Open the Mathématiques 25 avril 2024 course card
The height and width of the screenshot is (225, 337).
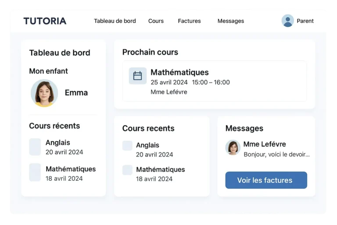click(x=215, y=81)
